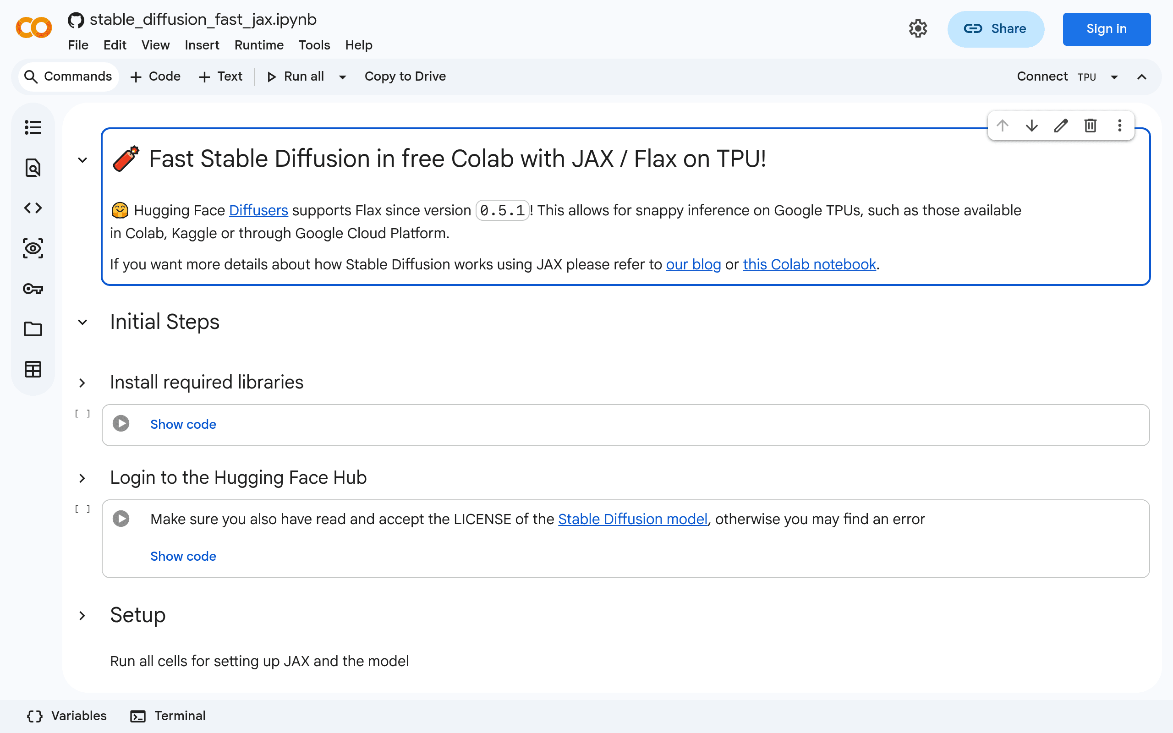Collapse the header toolbar with chevron
Viewport: 1173px width, 733px height.
[1141, 77]
